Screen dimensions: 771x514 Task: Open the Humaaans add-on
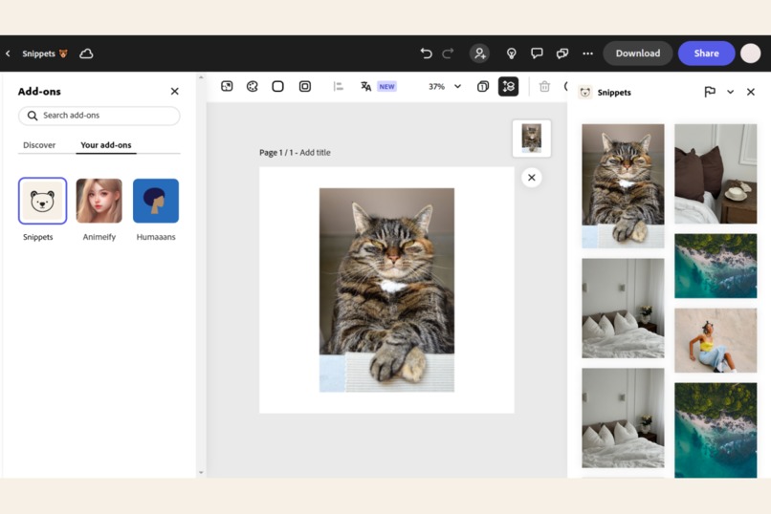tap(156, 201)
